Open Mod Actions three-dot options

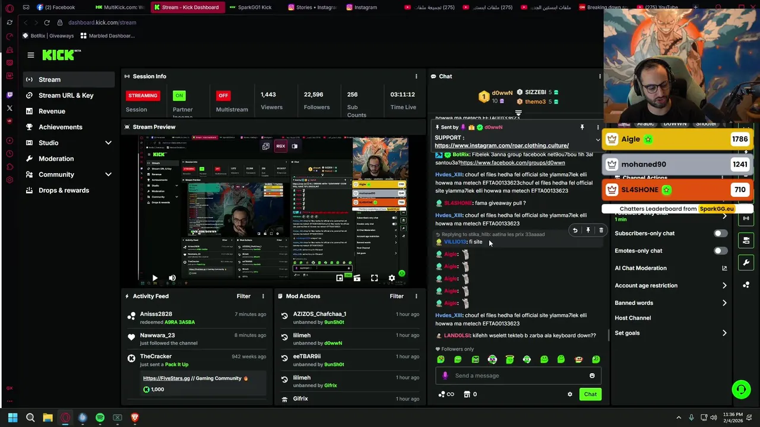tap(416, 296)
